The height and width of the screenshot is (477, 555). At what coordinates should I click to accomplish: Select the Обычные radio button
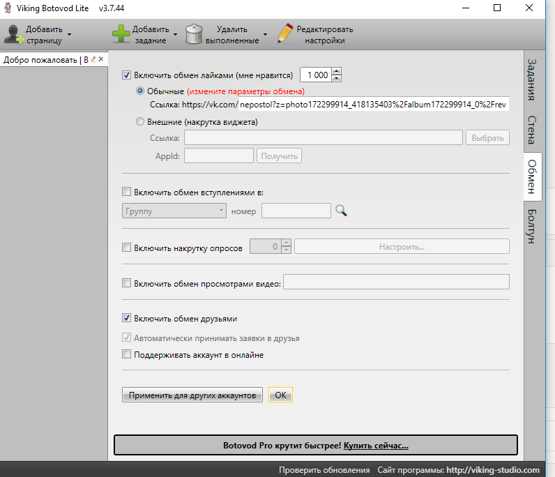(x=140, y=91)
